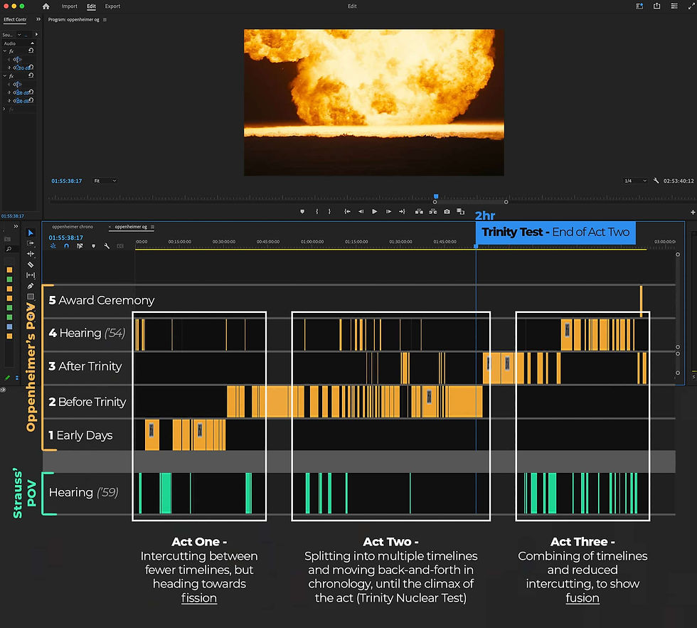
Task: Select the Rectangle tool
Action: pos(30,297)
